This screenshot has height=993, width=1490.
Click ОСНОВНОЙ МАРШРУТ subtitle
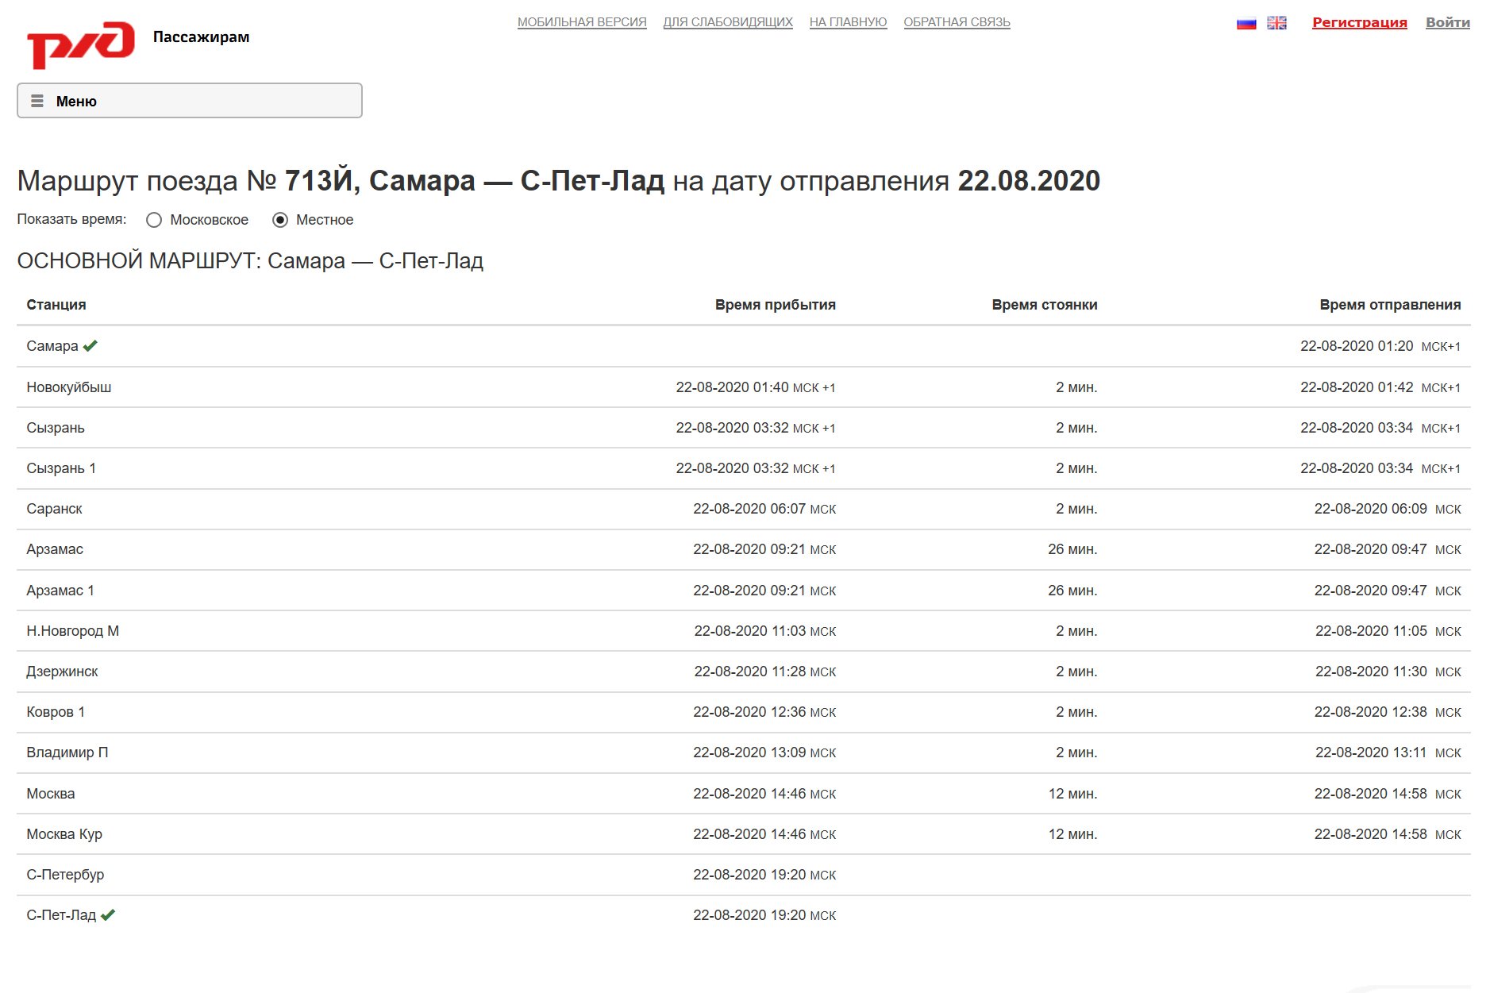coord(250,261)
